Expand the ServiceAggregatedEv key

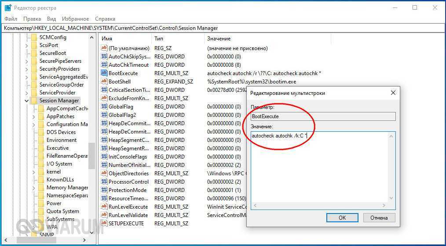(26, 77)
